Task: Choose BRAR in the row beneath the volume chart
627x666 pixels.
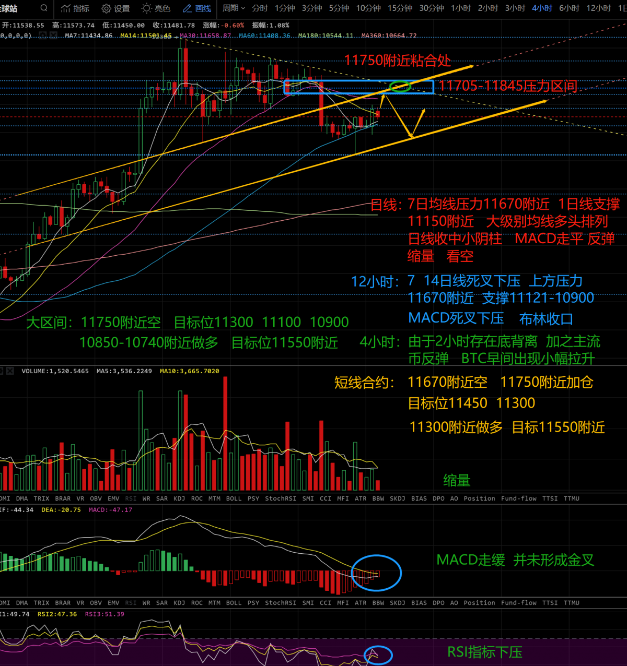Action: 63,498
